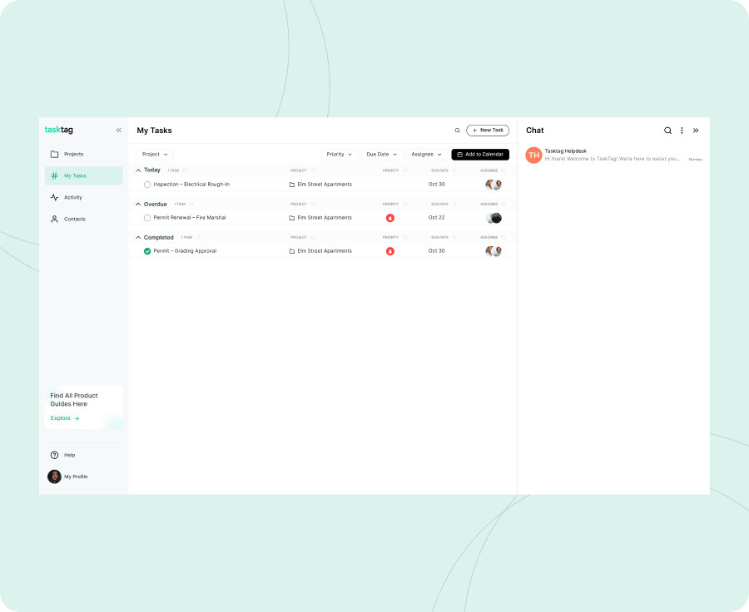Click the search icon in My Tasks header

(x=457, y=131)
